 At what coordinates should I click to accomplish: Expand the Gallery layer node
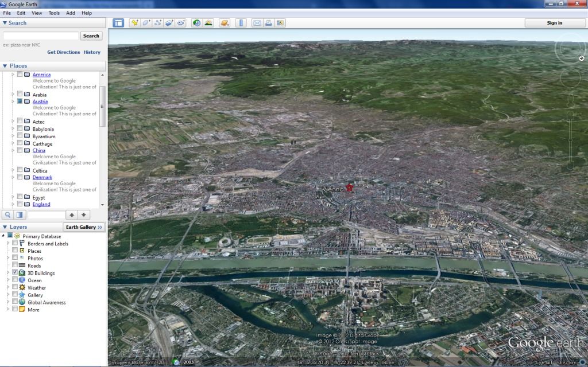tap(8, 295)
